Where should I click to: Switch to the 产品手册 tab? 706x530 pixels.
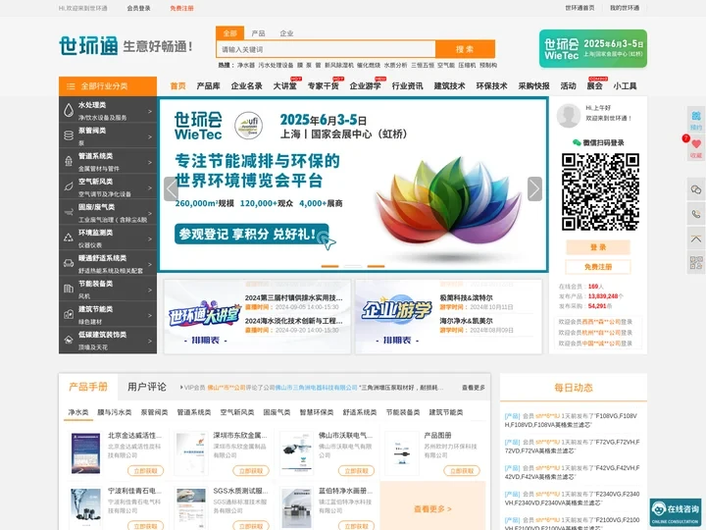coord(88,387)
